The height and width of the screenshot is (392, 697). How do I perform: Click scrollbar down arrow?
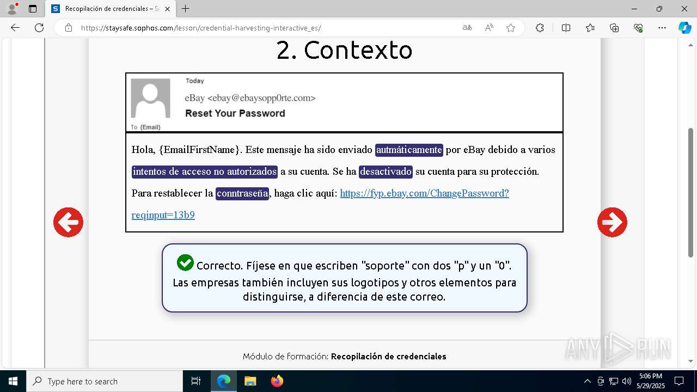tap(691, 361)
